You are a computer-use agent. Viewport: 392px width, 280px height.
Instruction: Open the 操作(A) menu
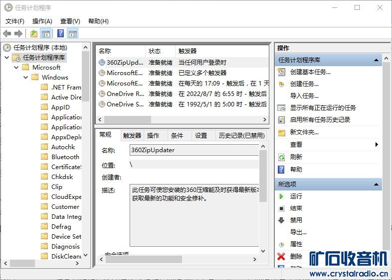pyautogui.click(x=42, y=21)
